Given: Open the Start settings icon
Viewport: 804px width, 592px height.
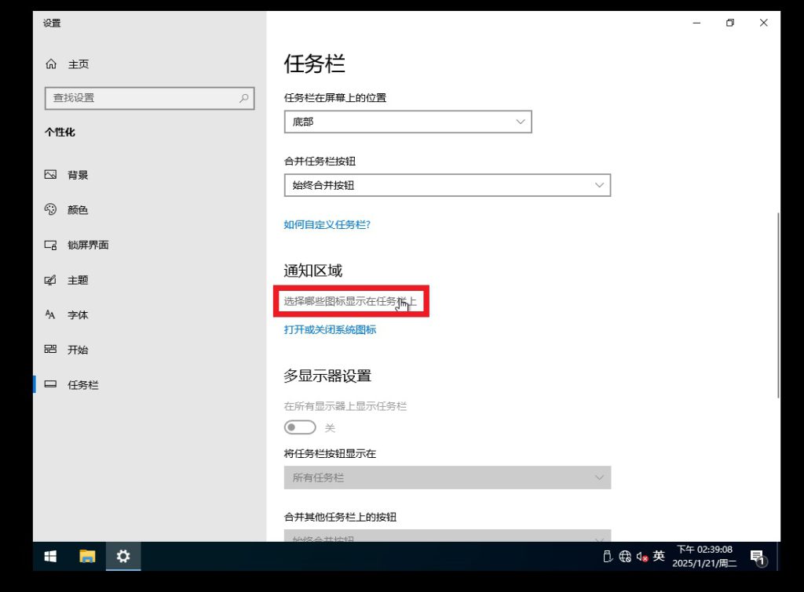Looking at the screenshot, I should click(51, 350).
